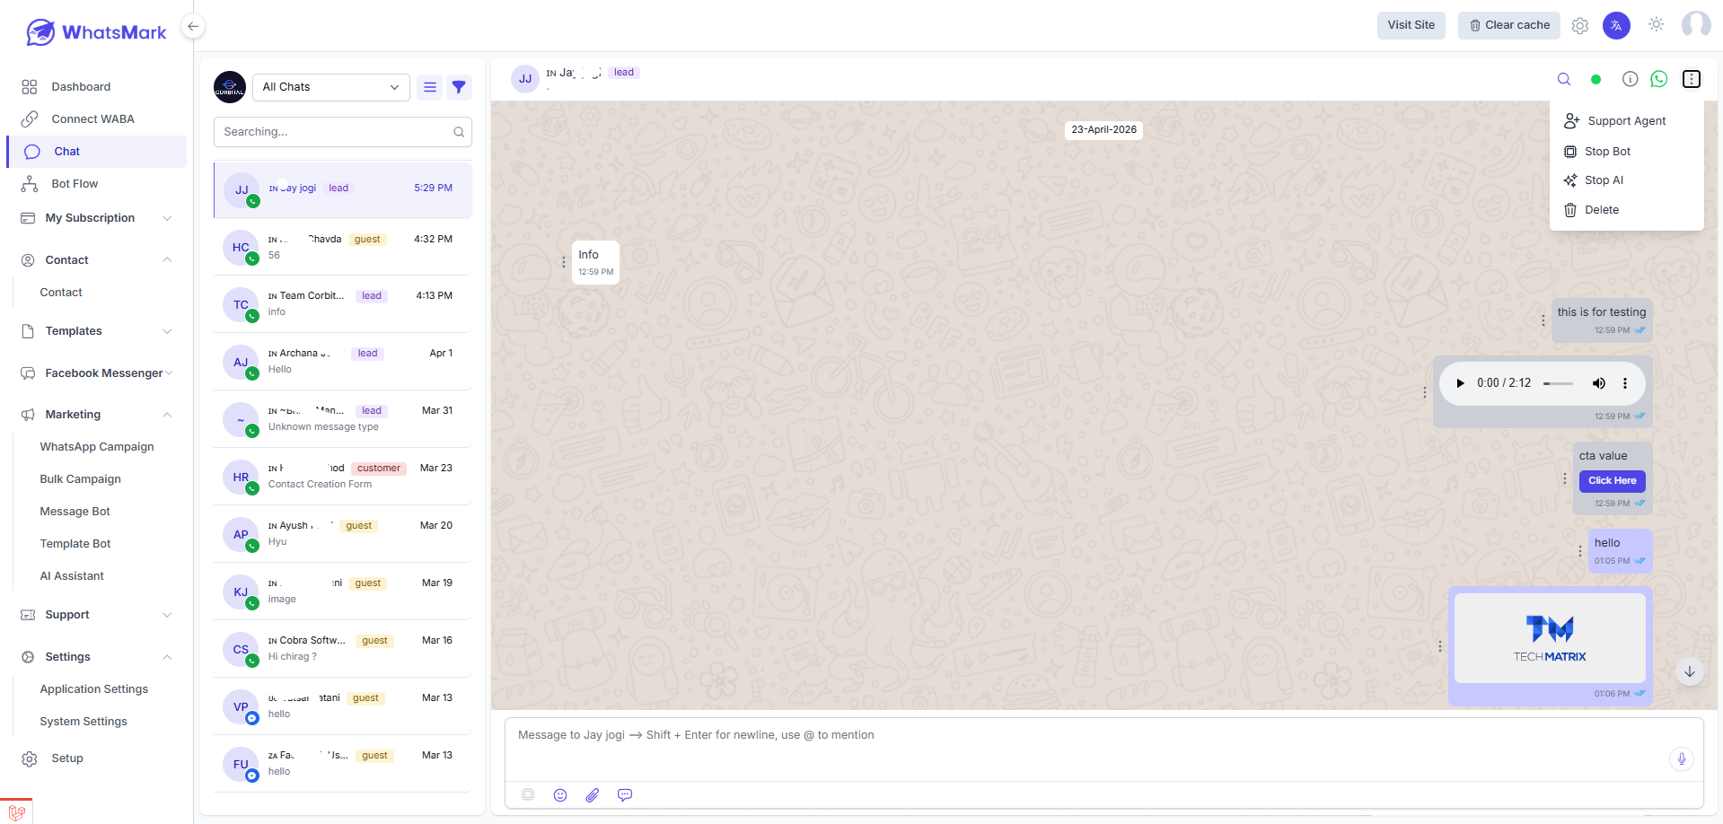Open the emoji picker icon
Viewport: 1723px width, 824px height.
560,795
